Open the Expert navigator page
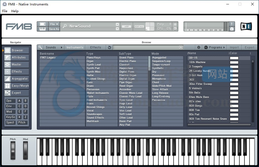259x167 pixels. click(x=17, y=93)
